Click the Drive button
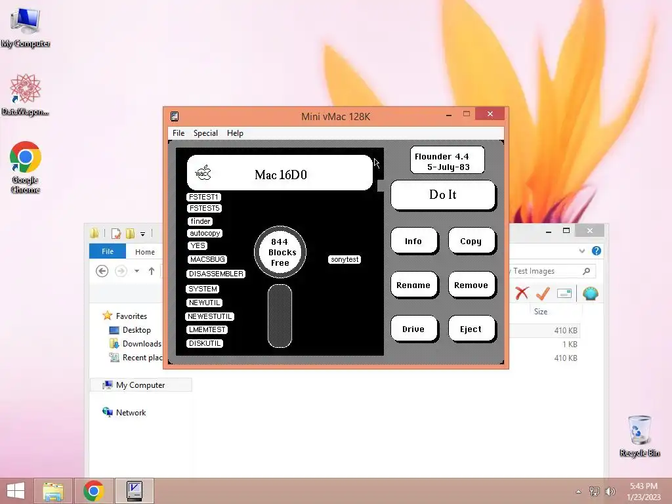Image resolution: width=672 pixels, height=504 pixels. click(x=413, y=329)
